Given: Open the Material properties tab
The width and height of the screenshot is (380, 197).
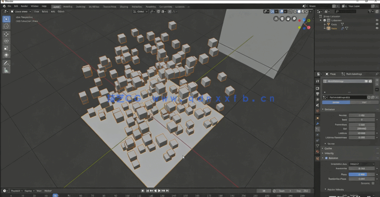Looking at the screenshot, I should click(x=318, y=151).
